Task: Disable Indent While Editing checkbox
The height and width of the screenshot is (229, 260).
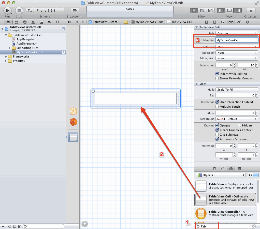Action: [217, 74]
